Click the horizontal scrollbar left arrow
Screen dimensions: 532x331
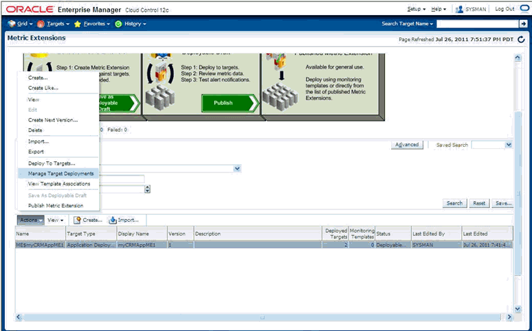click(19, 317)
